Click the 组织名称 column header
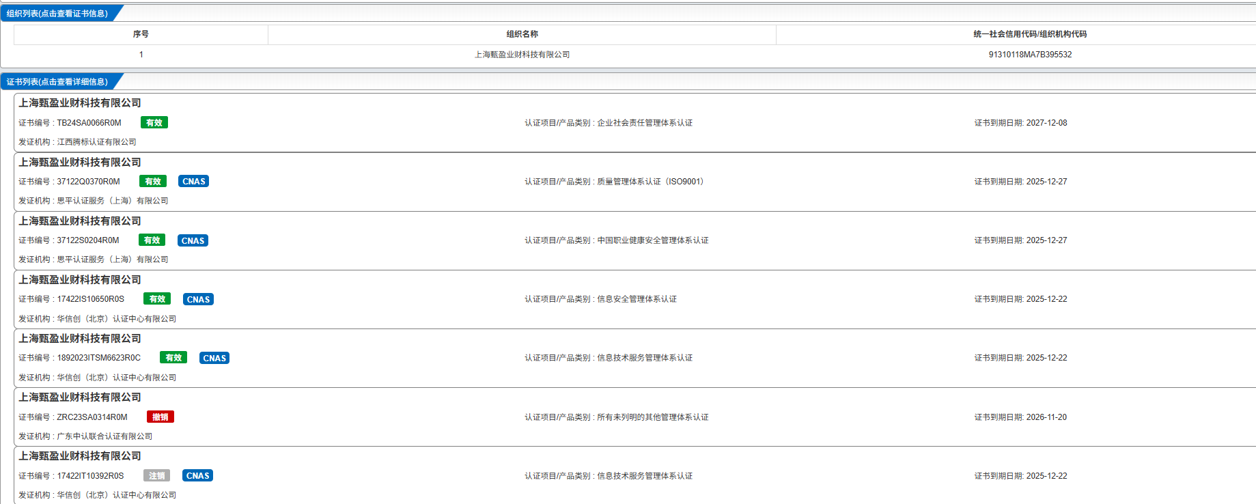 click(522, 34)
